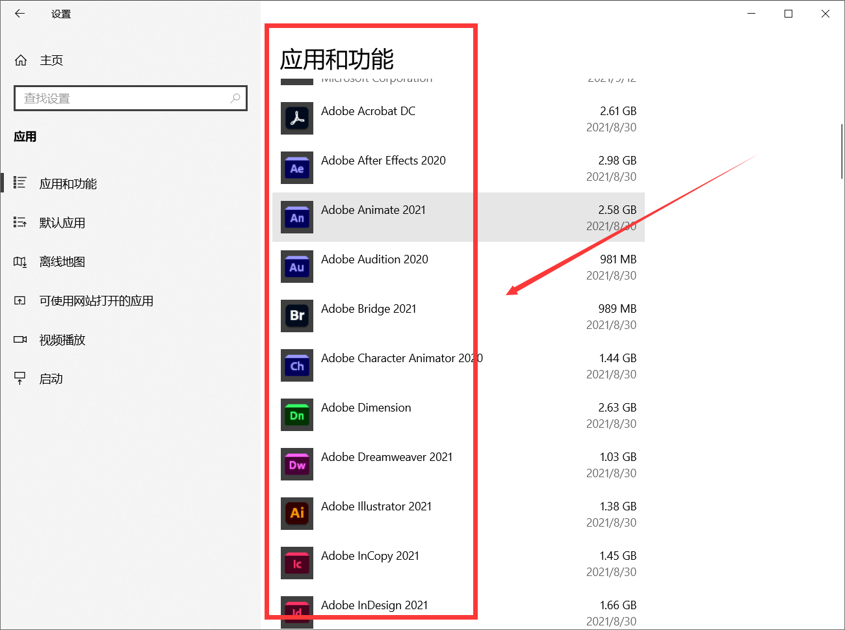This screenshot has height=630, width=845.
Task: Click the 1.66 GB size value
Action: coord(618,605)
